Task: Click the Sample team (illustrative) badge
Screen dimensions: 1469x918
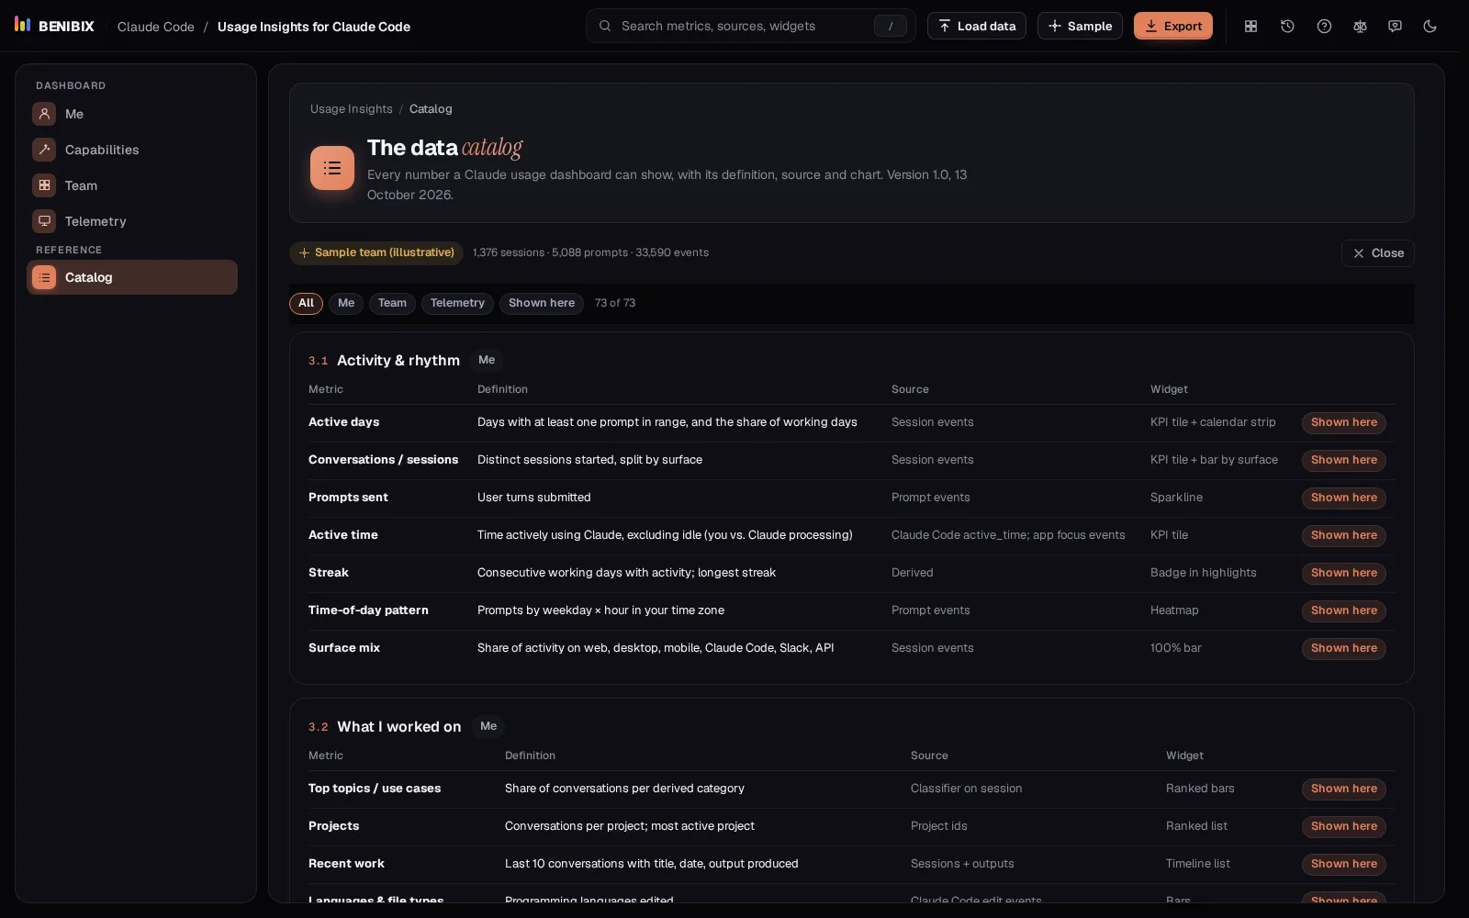Action: pyautogui.click(x=376, y=252)
